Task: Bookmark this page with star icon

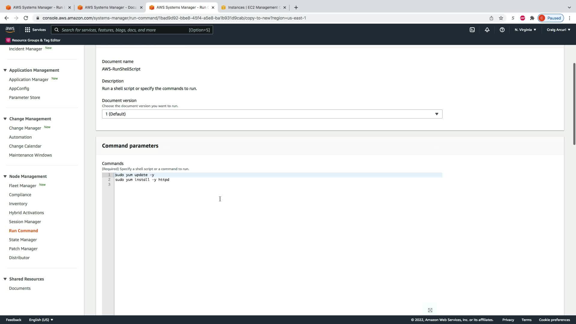Action: 501,18
